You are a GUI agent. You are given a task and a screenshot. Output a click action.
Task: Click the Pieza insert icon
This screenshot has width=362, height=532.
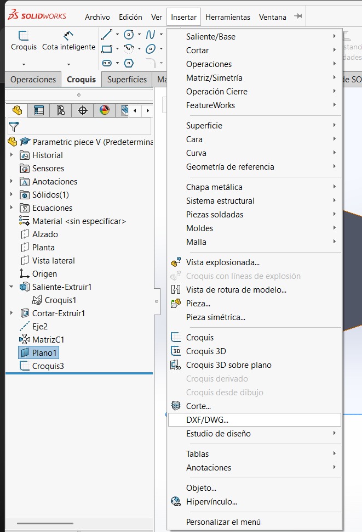(x=176, y=303)
